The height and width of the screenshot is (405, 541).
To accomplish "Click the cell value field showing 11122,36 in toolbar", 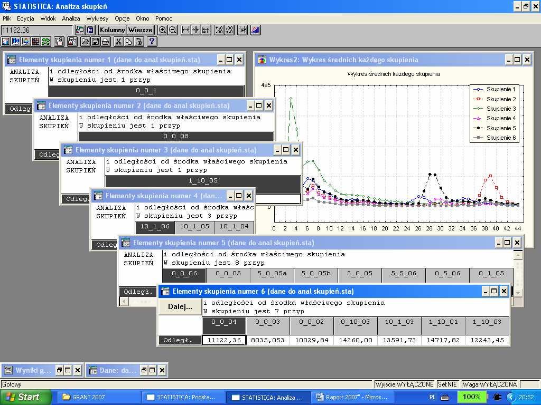I will click(36, 30).
